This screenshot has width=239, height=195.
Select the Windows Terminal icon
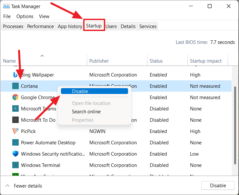pos(15,165)
